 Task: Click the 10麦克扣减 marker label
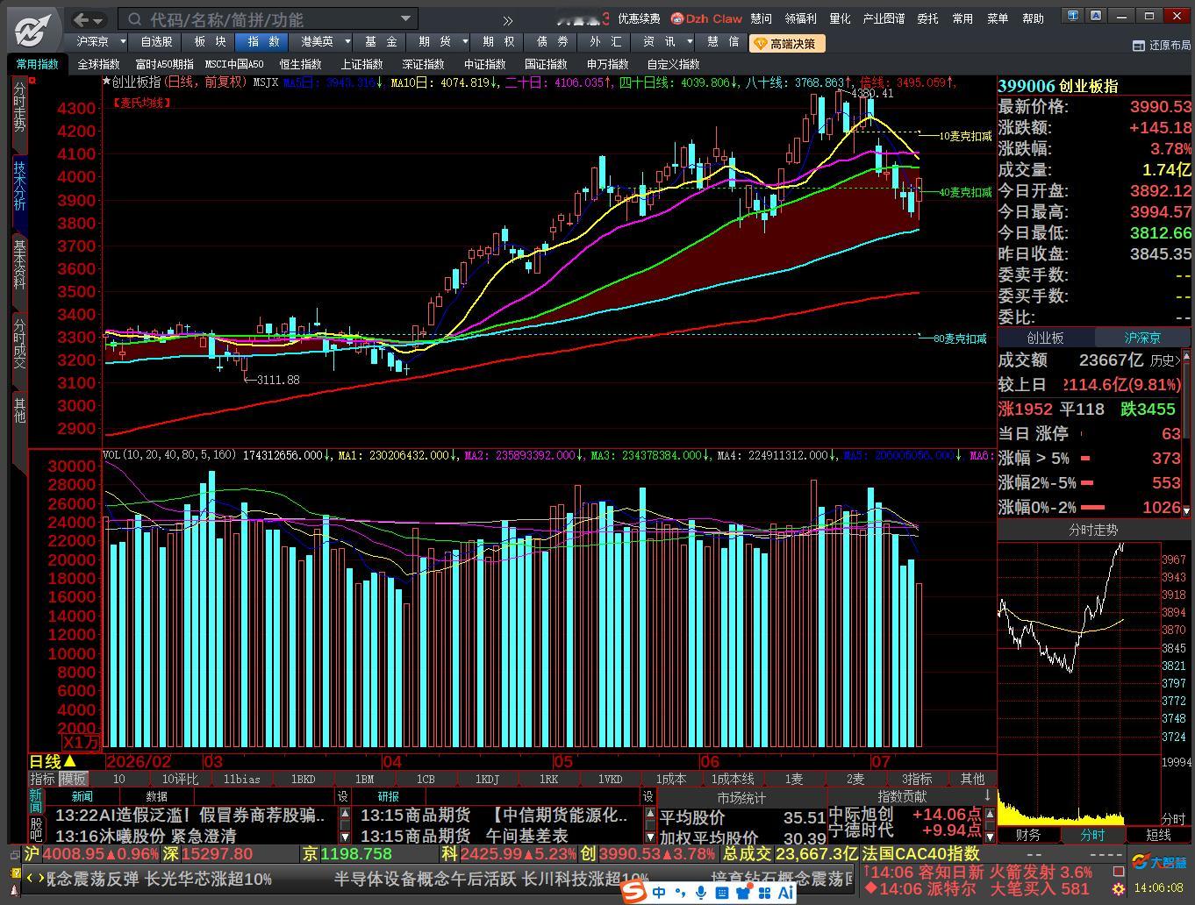click(x=965, y=136)
